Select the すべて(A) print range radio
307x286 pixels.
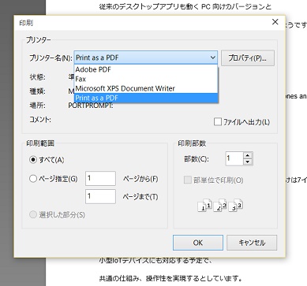(x=33, y=160)
